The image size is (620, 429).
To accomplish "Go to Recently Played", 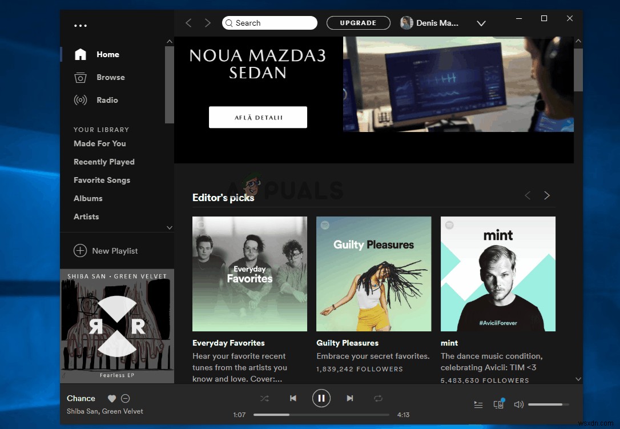I will tap(104, 162).
